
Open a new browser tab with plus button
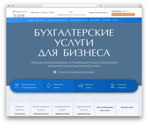(x=140, y=7)
